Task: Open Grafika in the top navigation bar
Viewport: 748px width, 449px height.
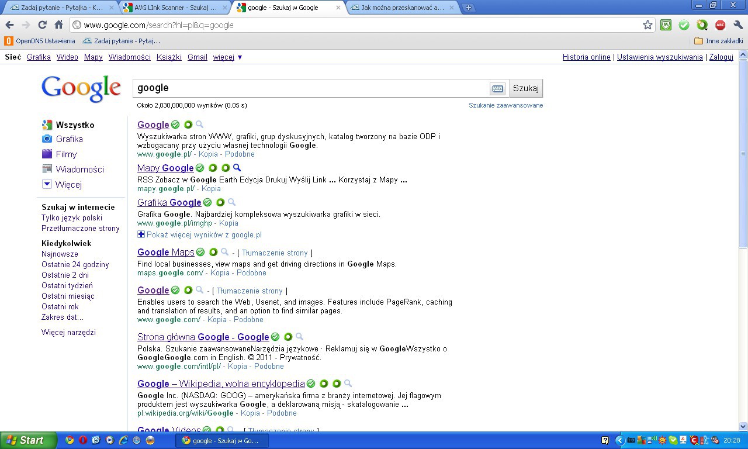Action: [39, 57]
